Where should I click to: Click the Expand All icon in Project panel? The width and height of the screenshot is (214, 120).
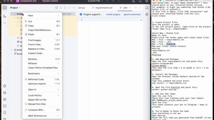pyautogui.click(x=61, y=8)
